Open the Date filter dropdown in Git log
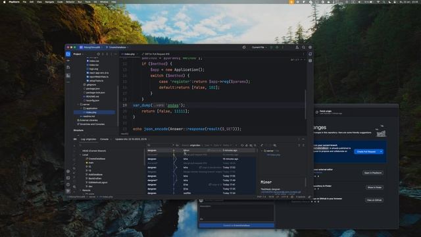 [217, 145]
